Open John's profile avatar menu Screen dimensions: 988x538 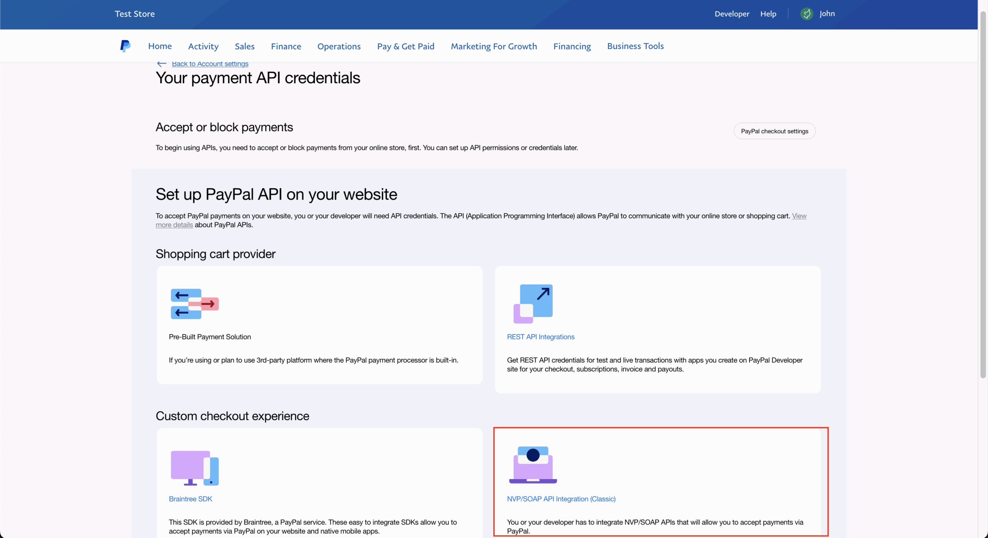click(x=807, y=13)
